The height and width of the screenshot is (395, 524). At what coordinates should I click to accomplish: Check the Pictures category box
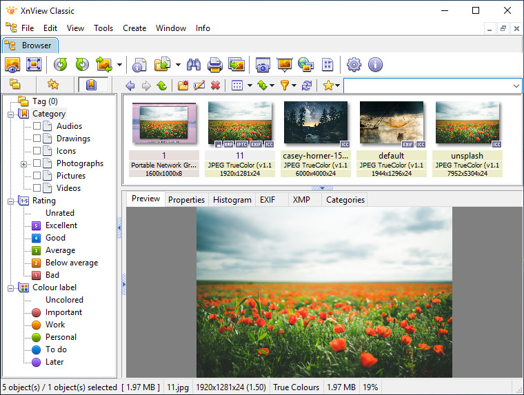pyautogui.click(x=37, y=176)
